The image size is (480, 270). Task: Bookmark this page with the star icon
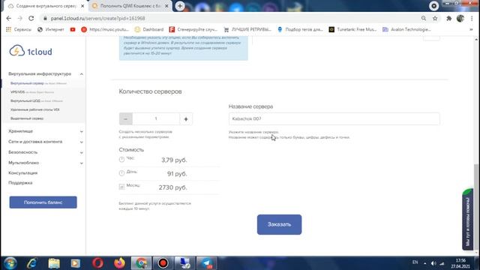coord(435,18)
